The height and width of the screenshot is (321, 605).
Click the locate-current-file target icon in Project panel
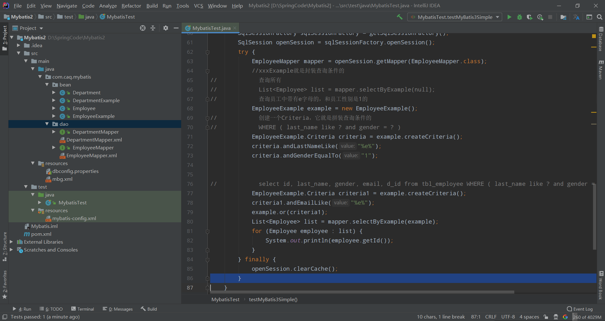tap(143, 28)
